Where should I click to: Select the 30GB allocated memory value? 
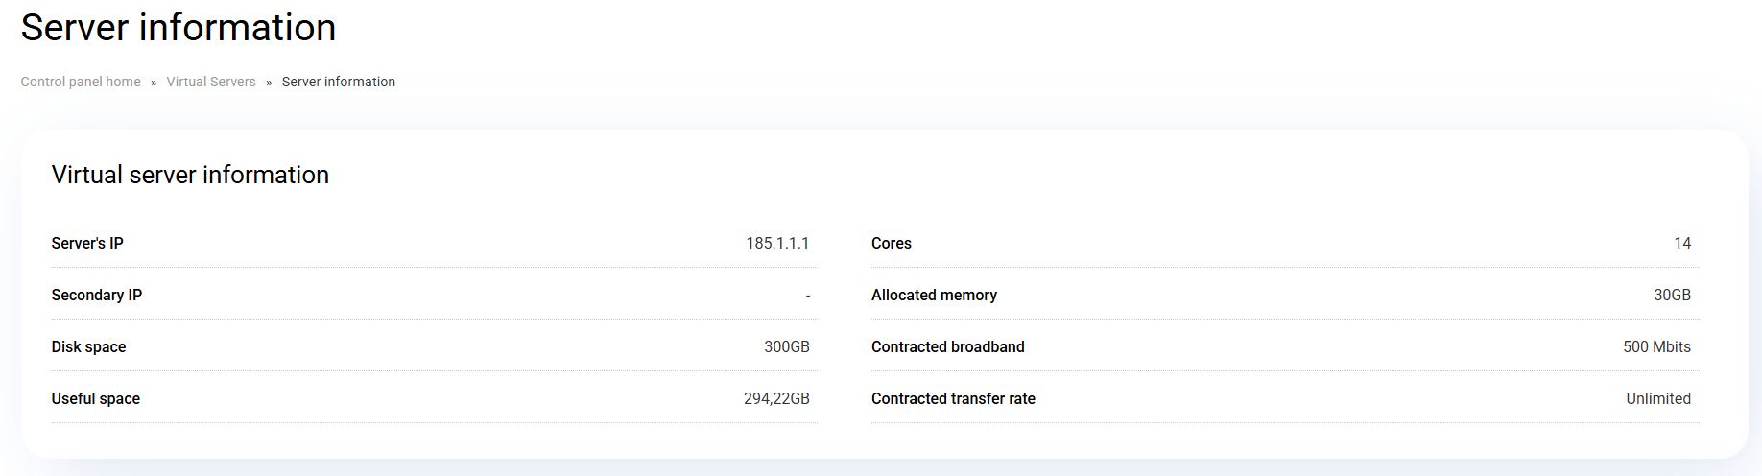[x=1672, y=296]
